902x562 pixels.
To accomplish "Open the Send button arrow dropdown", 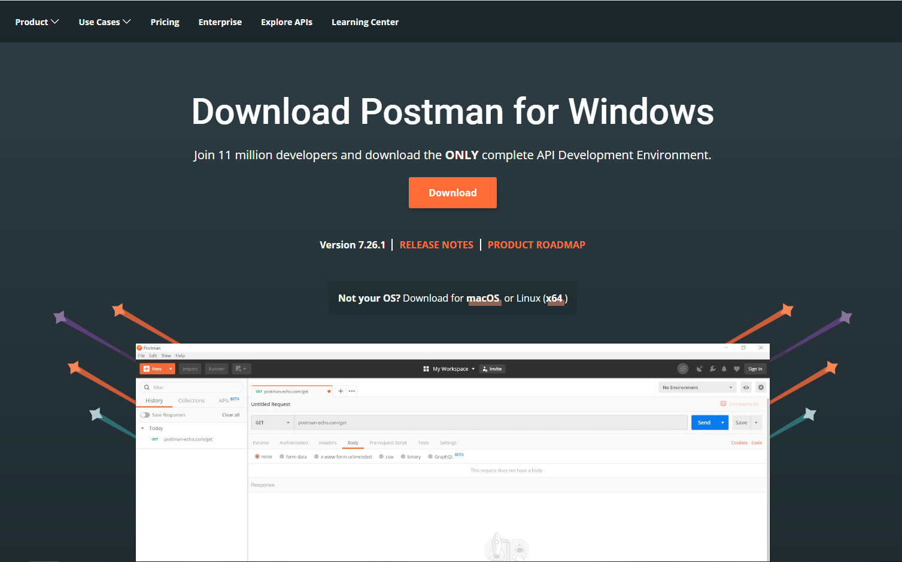I will coord(722,423).
